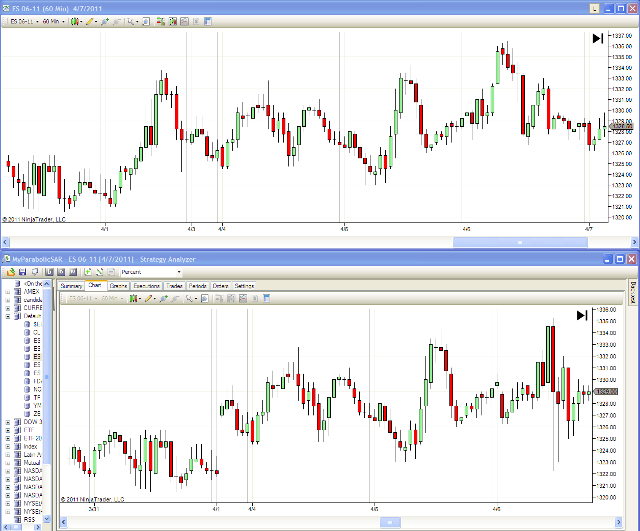Toggle Backtest 'b' button
This screenshot has width=640, height=531.
(49, 272)
